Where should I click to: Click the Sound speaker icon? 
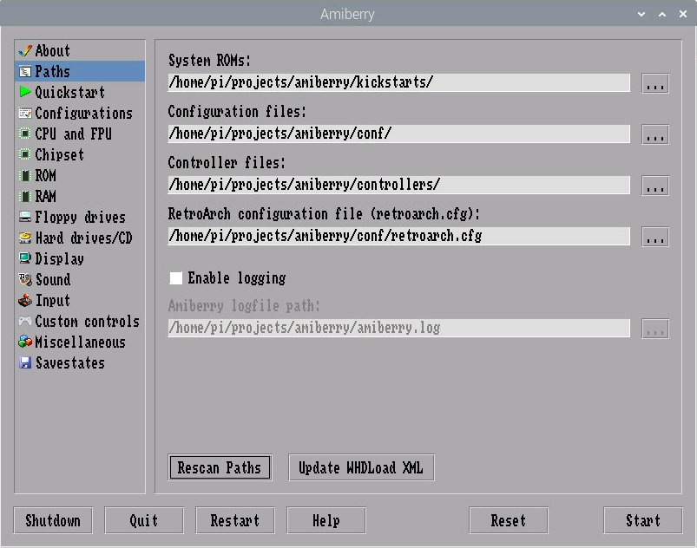click(x=26, y=280)
